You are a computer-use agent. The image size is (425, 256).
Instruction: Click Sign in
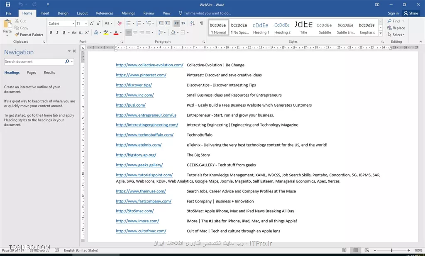(393, 13)
